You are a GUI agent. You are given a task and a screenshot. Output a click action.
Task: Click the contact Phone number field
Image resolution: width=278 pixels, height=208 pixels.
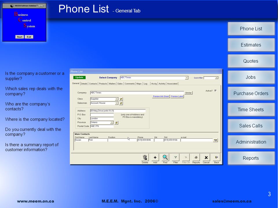point(145,140)
